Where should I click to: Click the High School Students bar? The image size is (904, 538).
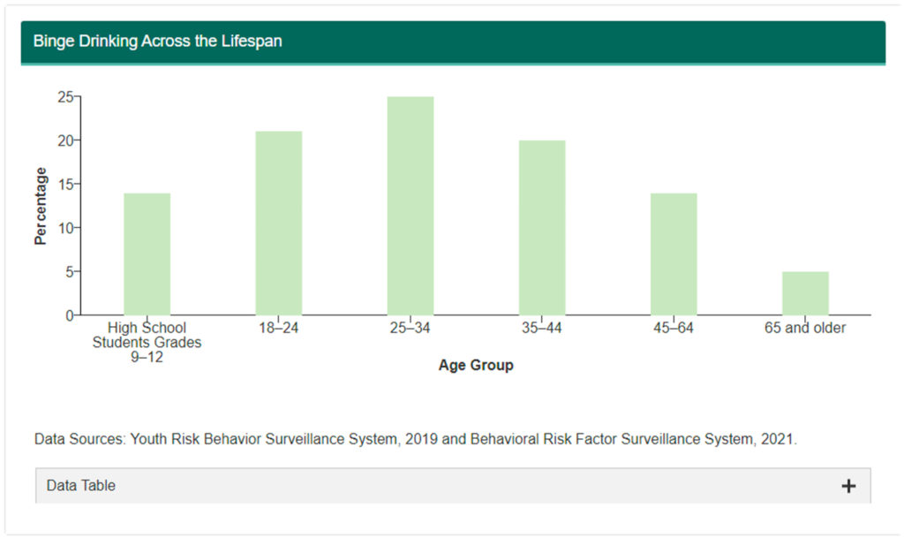coord(147,254)
